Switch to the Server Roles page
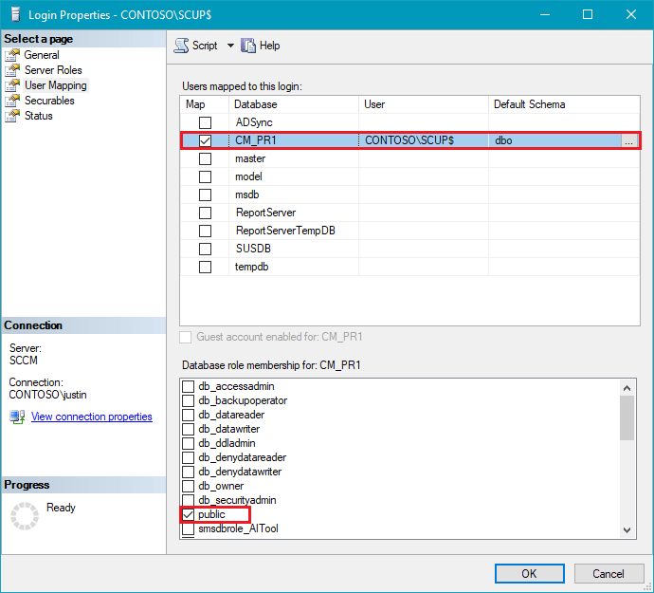 (53, 70)
